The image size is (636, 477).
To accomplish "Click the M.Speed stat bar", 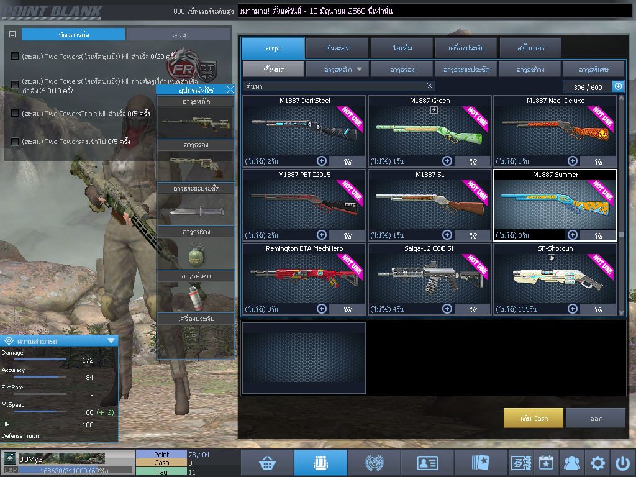I will [40, 411].
